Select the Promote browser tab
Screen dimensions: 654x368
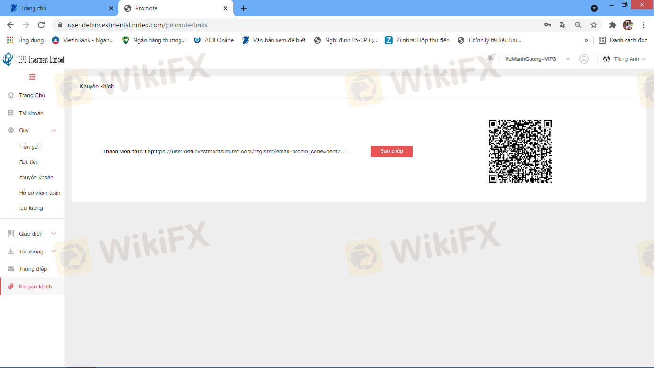176,8
